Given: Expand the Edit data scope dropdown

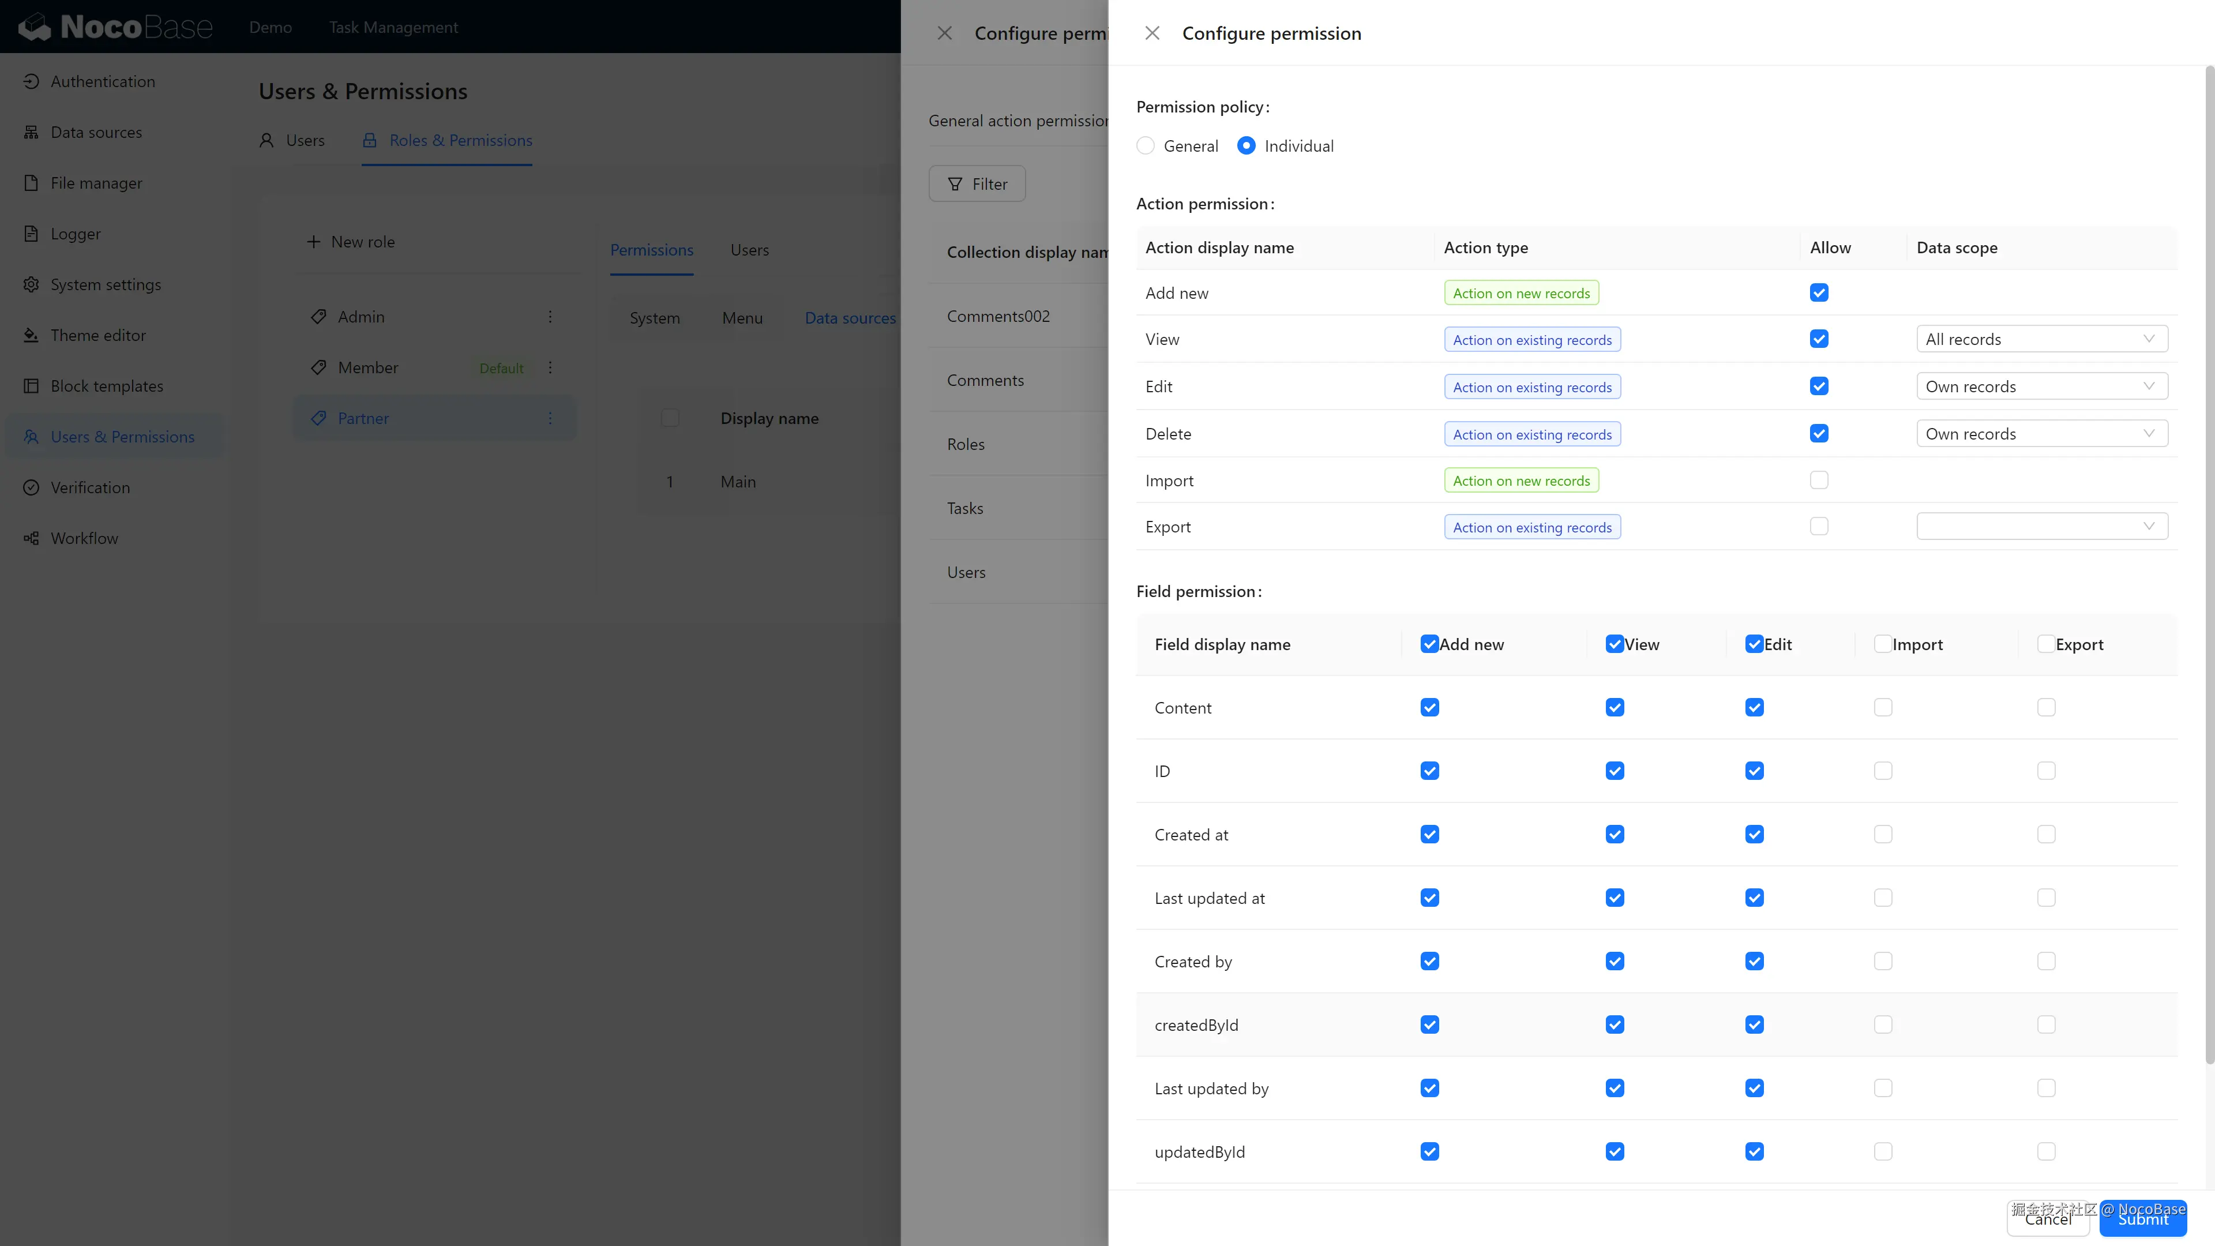Looking at the screenshot, I should (x=2041, y=387).
